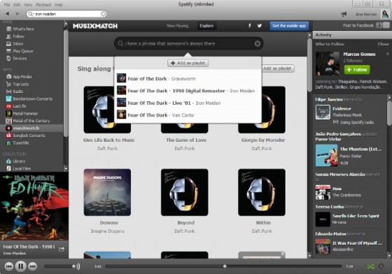
Task: Open Library in the sidebar
Action: coord(19,161)
